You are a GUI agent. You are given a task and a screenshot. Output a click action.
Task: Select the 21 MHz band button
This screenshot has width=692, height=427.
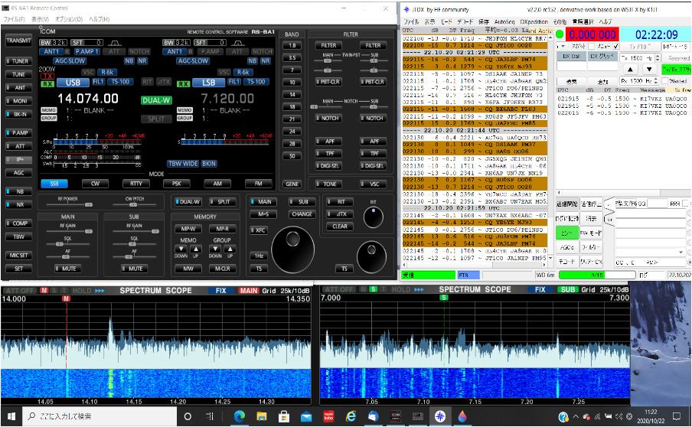tap(292, 119)
